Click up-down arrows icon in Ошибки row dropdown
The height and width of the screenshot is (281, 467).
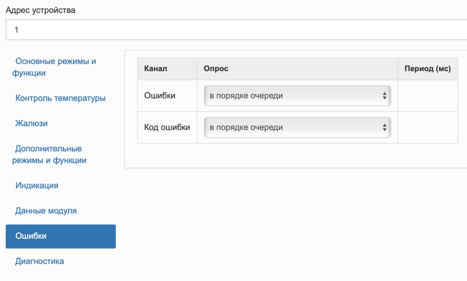[384, 96]
